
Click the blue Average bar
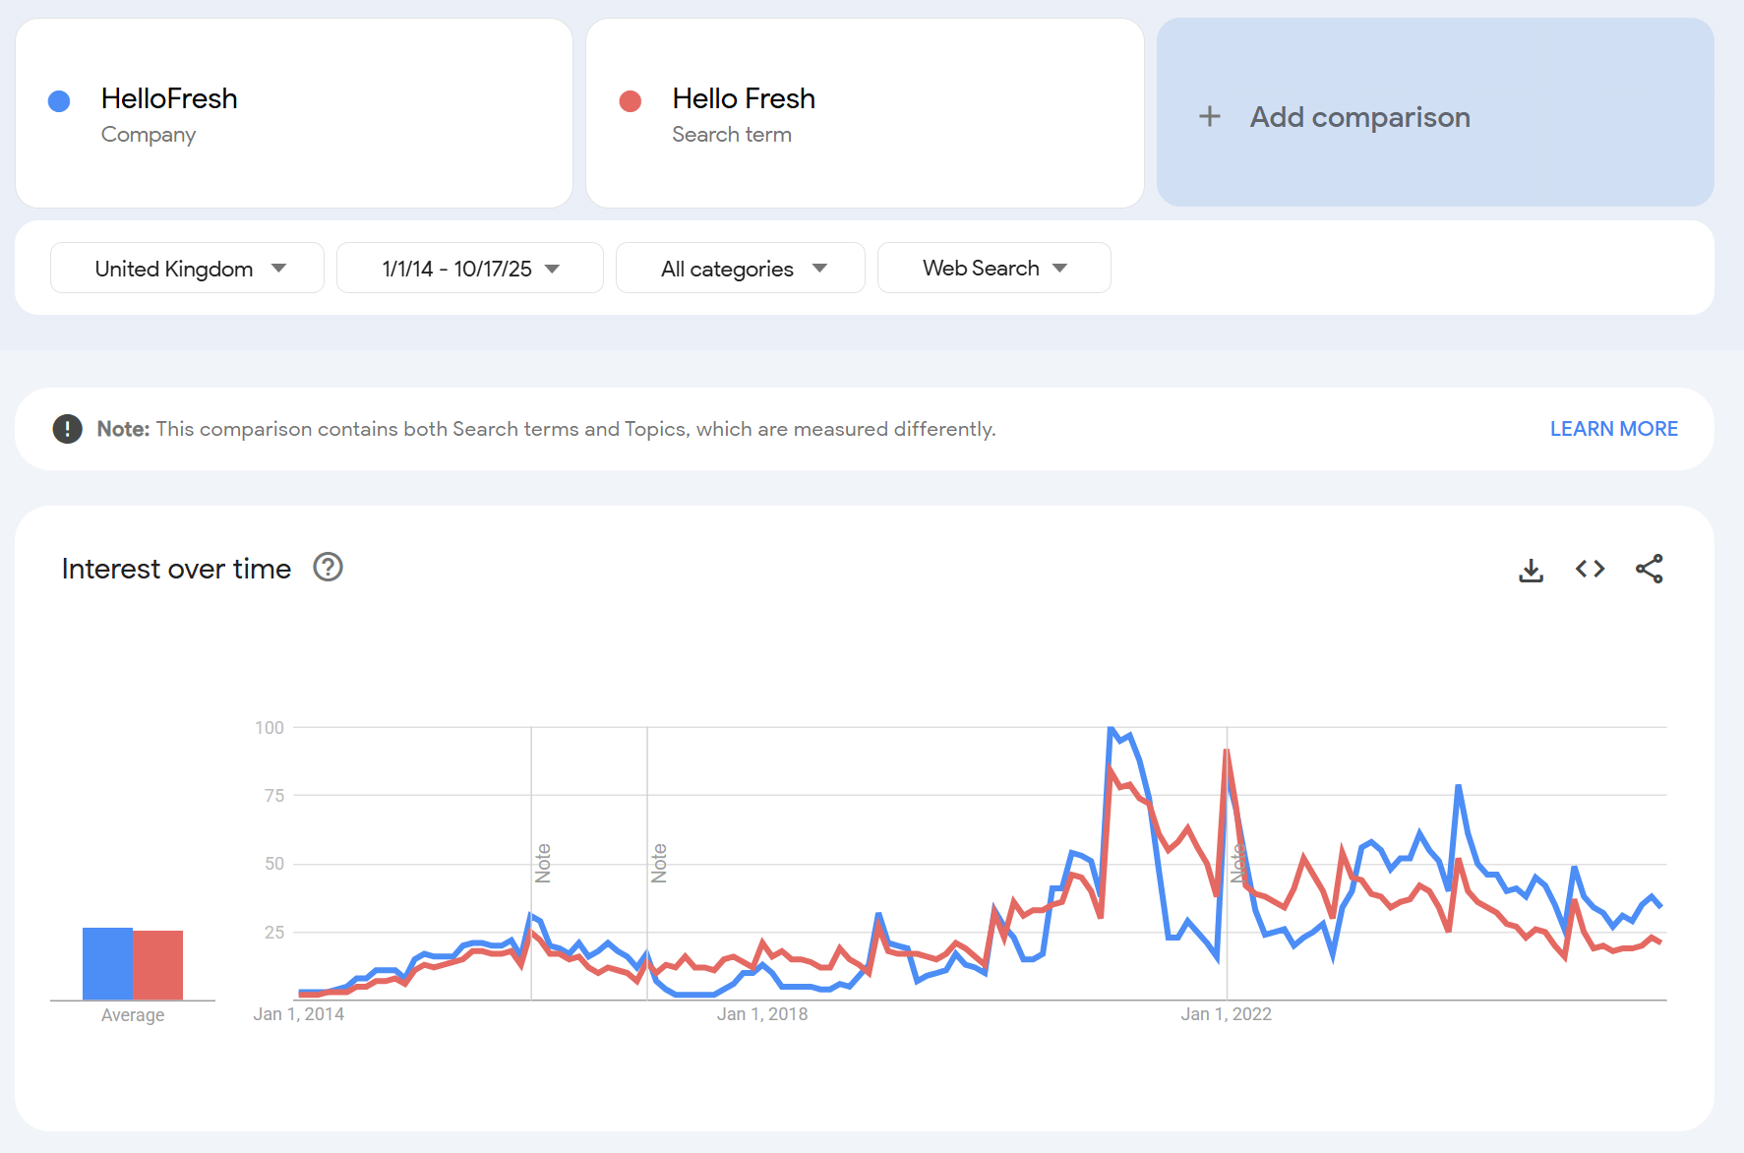107,964
